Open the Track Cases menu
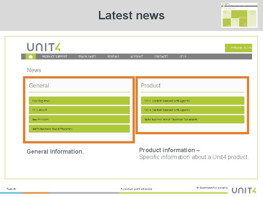The image size is (263, 197). tap(87, 57)
